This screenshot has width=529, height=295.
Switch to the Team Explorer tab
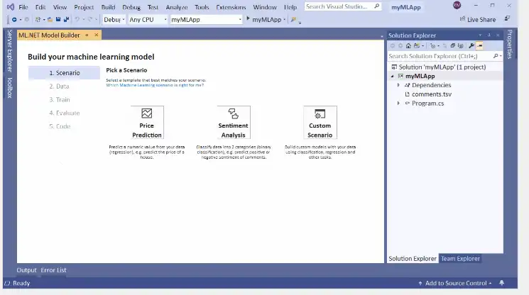click(x=460, y=259)
